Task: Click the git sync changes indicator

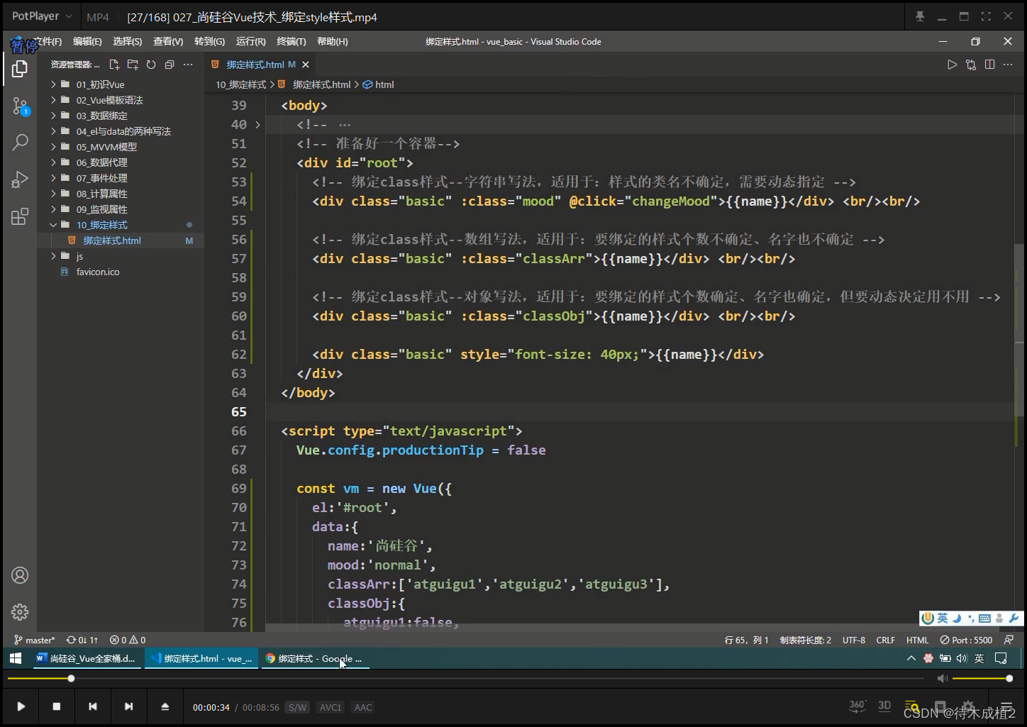Action: pyautogui.click(x=82, y=640)
